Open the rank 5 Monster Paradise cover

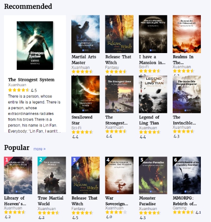coord(153,175)
